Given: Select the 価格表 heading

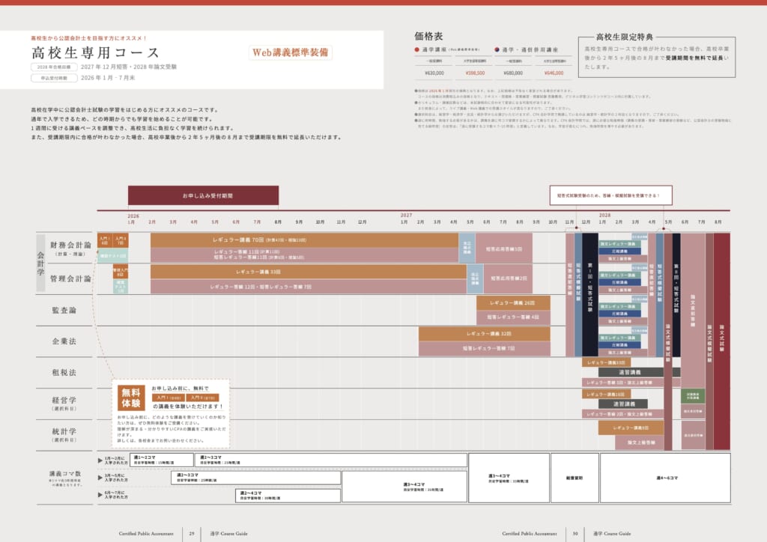Looking at the screenshot, I should pyautogui.click(x=428, y=36).
